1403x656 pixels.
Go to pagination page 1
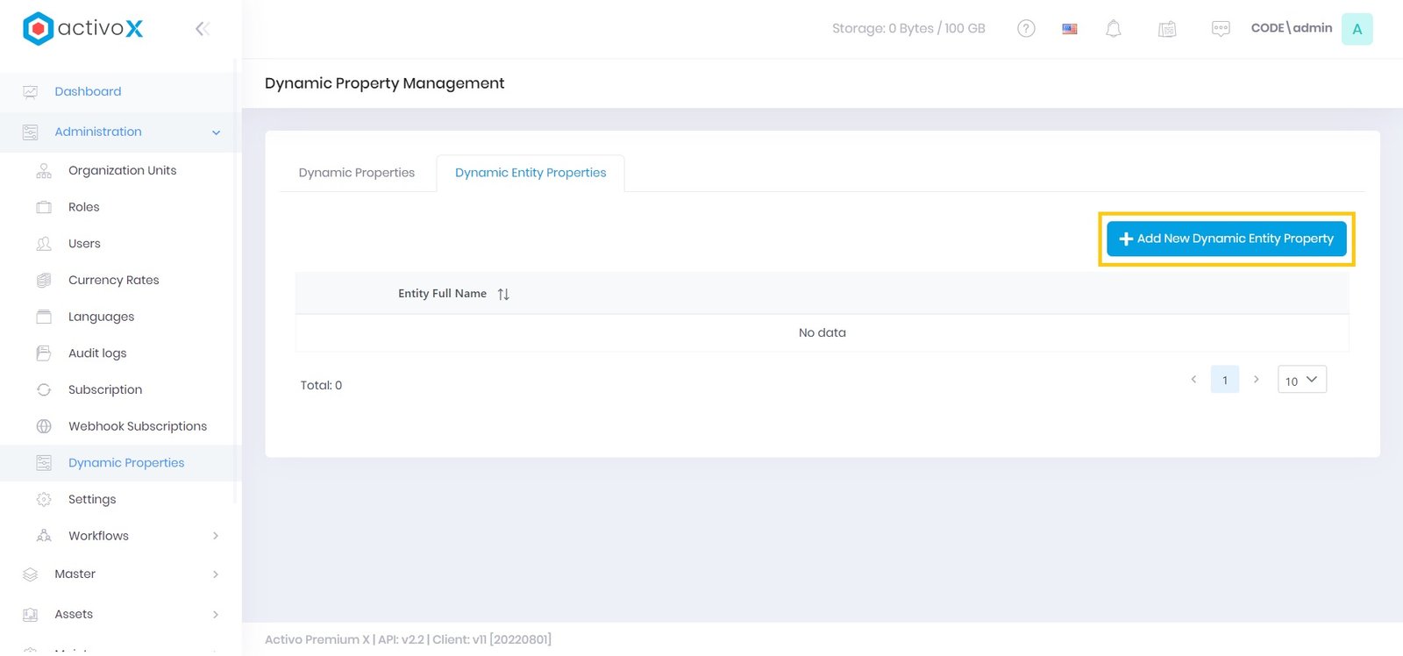1225,380
